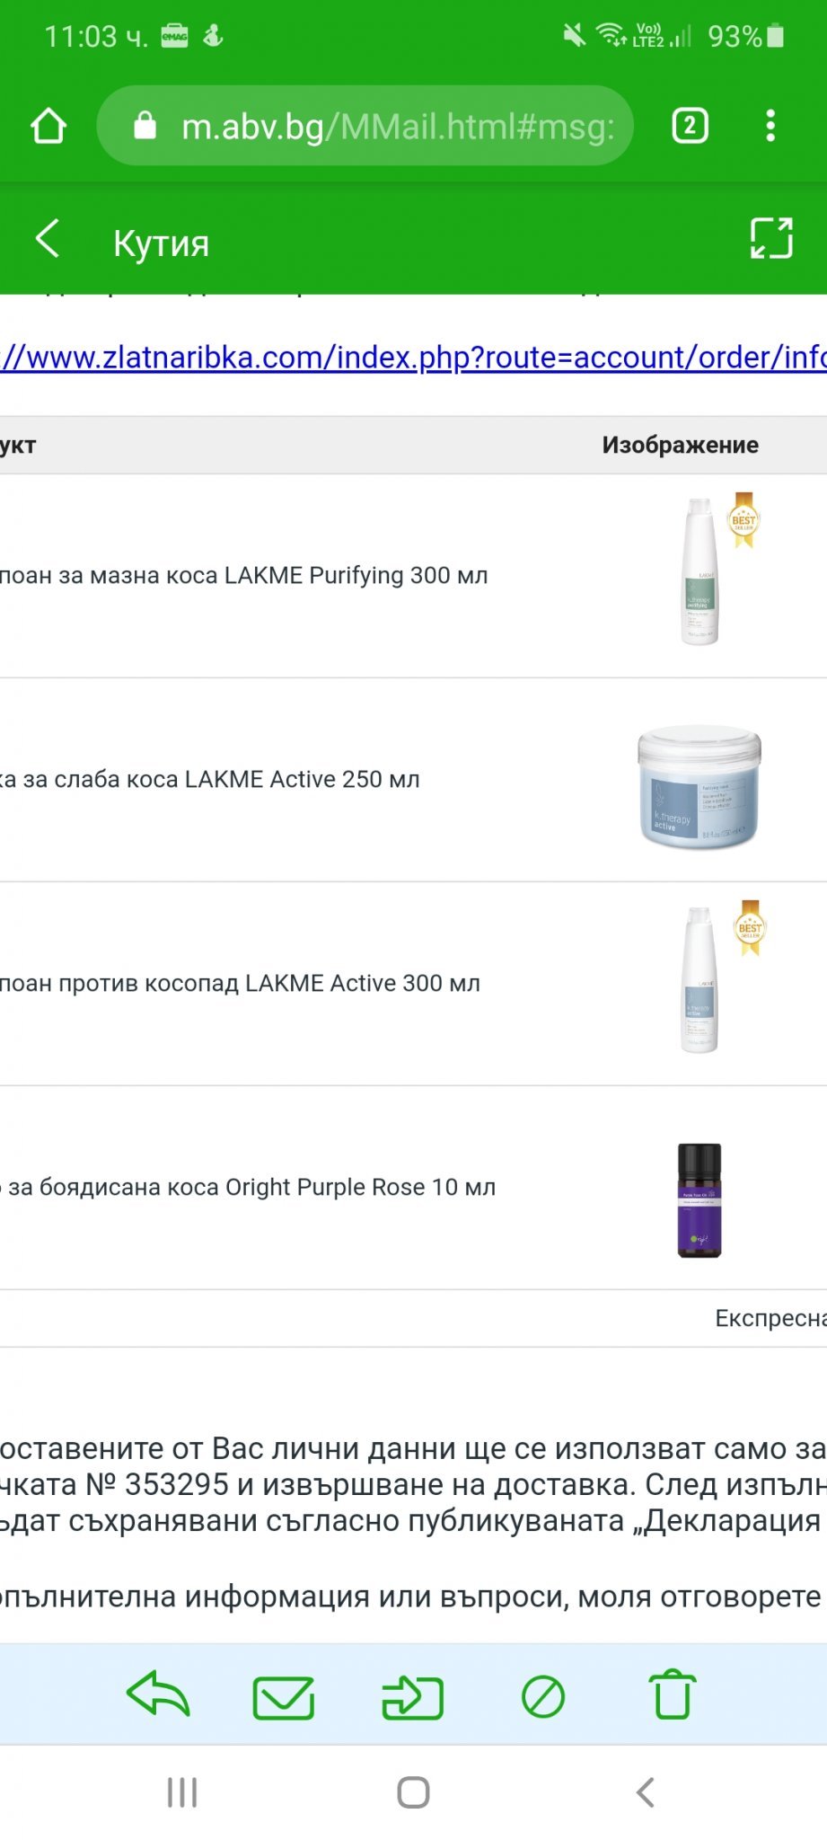Open LAKME Active mask jar image

(x=699, y=786)
